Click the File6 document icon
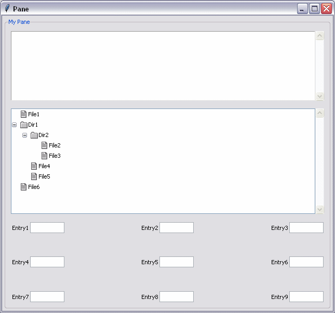The image size is (335, 313). coord(23,187)
